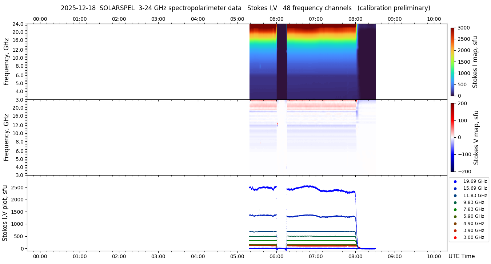Click the plot title text at the top
Viewport: 491px width, 264px height.
pos(245,8)
